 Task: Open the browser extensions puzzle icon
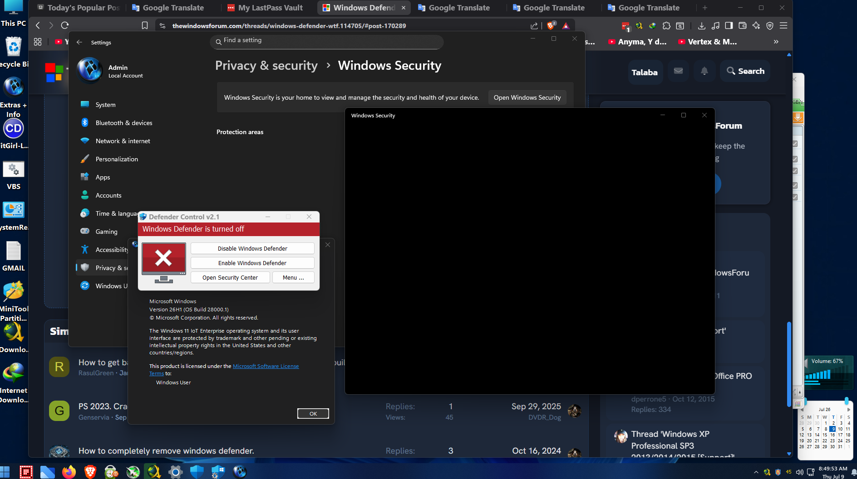pos(666,26)
